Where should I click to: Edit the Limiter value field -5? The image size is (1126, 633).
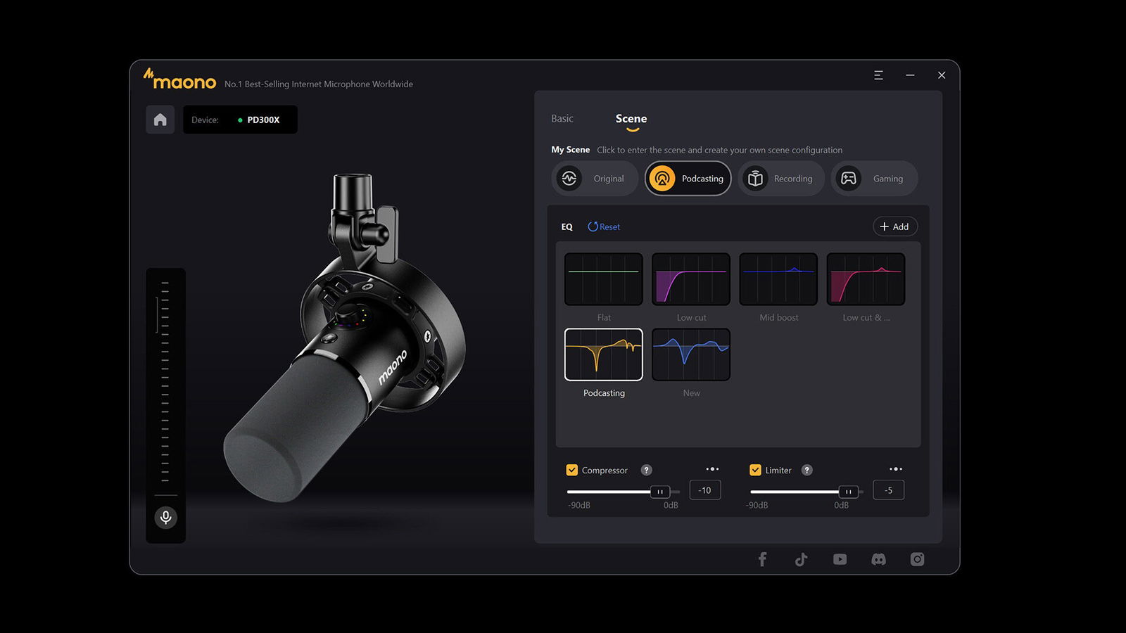coord(888,490)
